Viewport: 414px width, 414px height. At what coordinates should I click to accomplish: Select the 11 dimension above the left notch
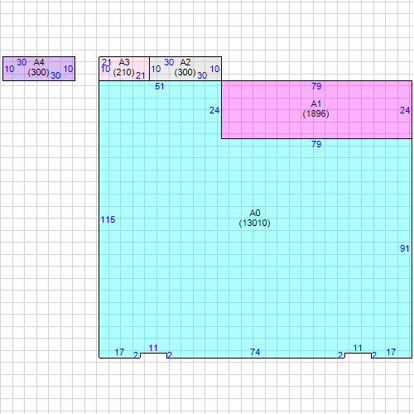point(153,348)
